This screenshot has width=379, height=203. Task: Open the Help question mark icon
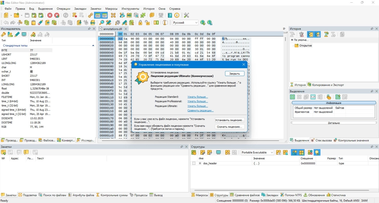point(170,15)
